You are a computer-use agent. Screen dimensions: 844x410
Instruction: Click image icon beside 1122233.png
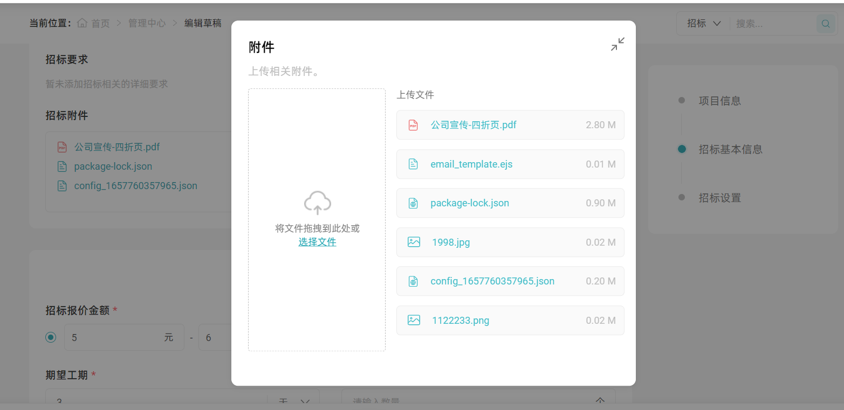pos(414,320)
